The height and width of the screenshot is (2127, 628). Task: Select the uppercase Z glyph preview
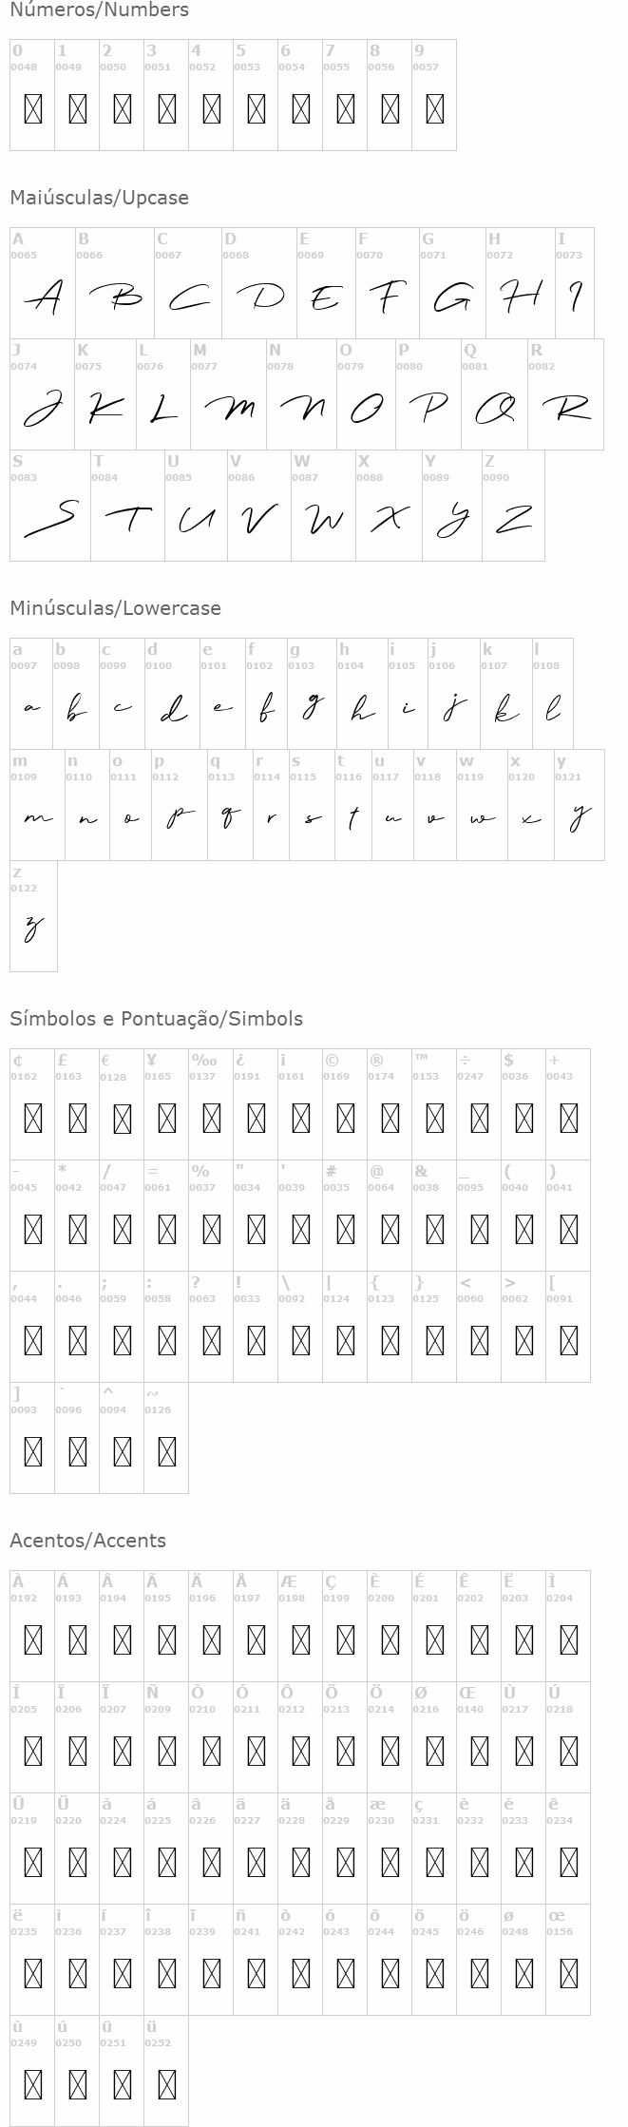click(513, 519)
